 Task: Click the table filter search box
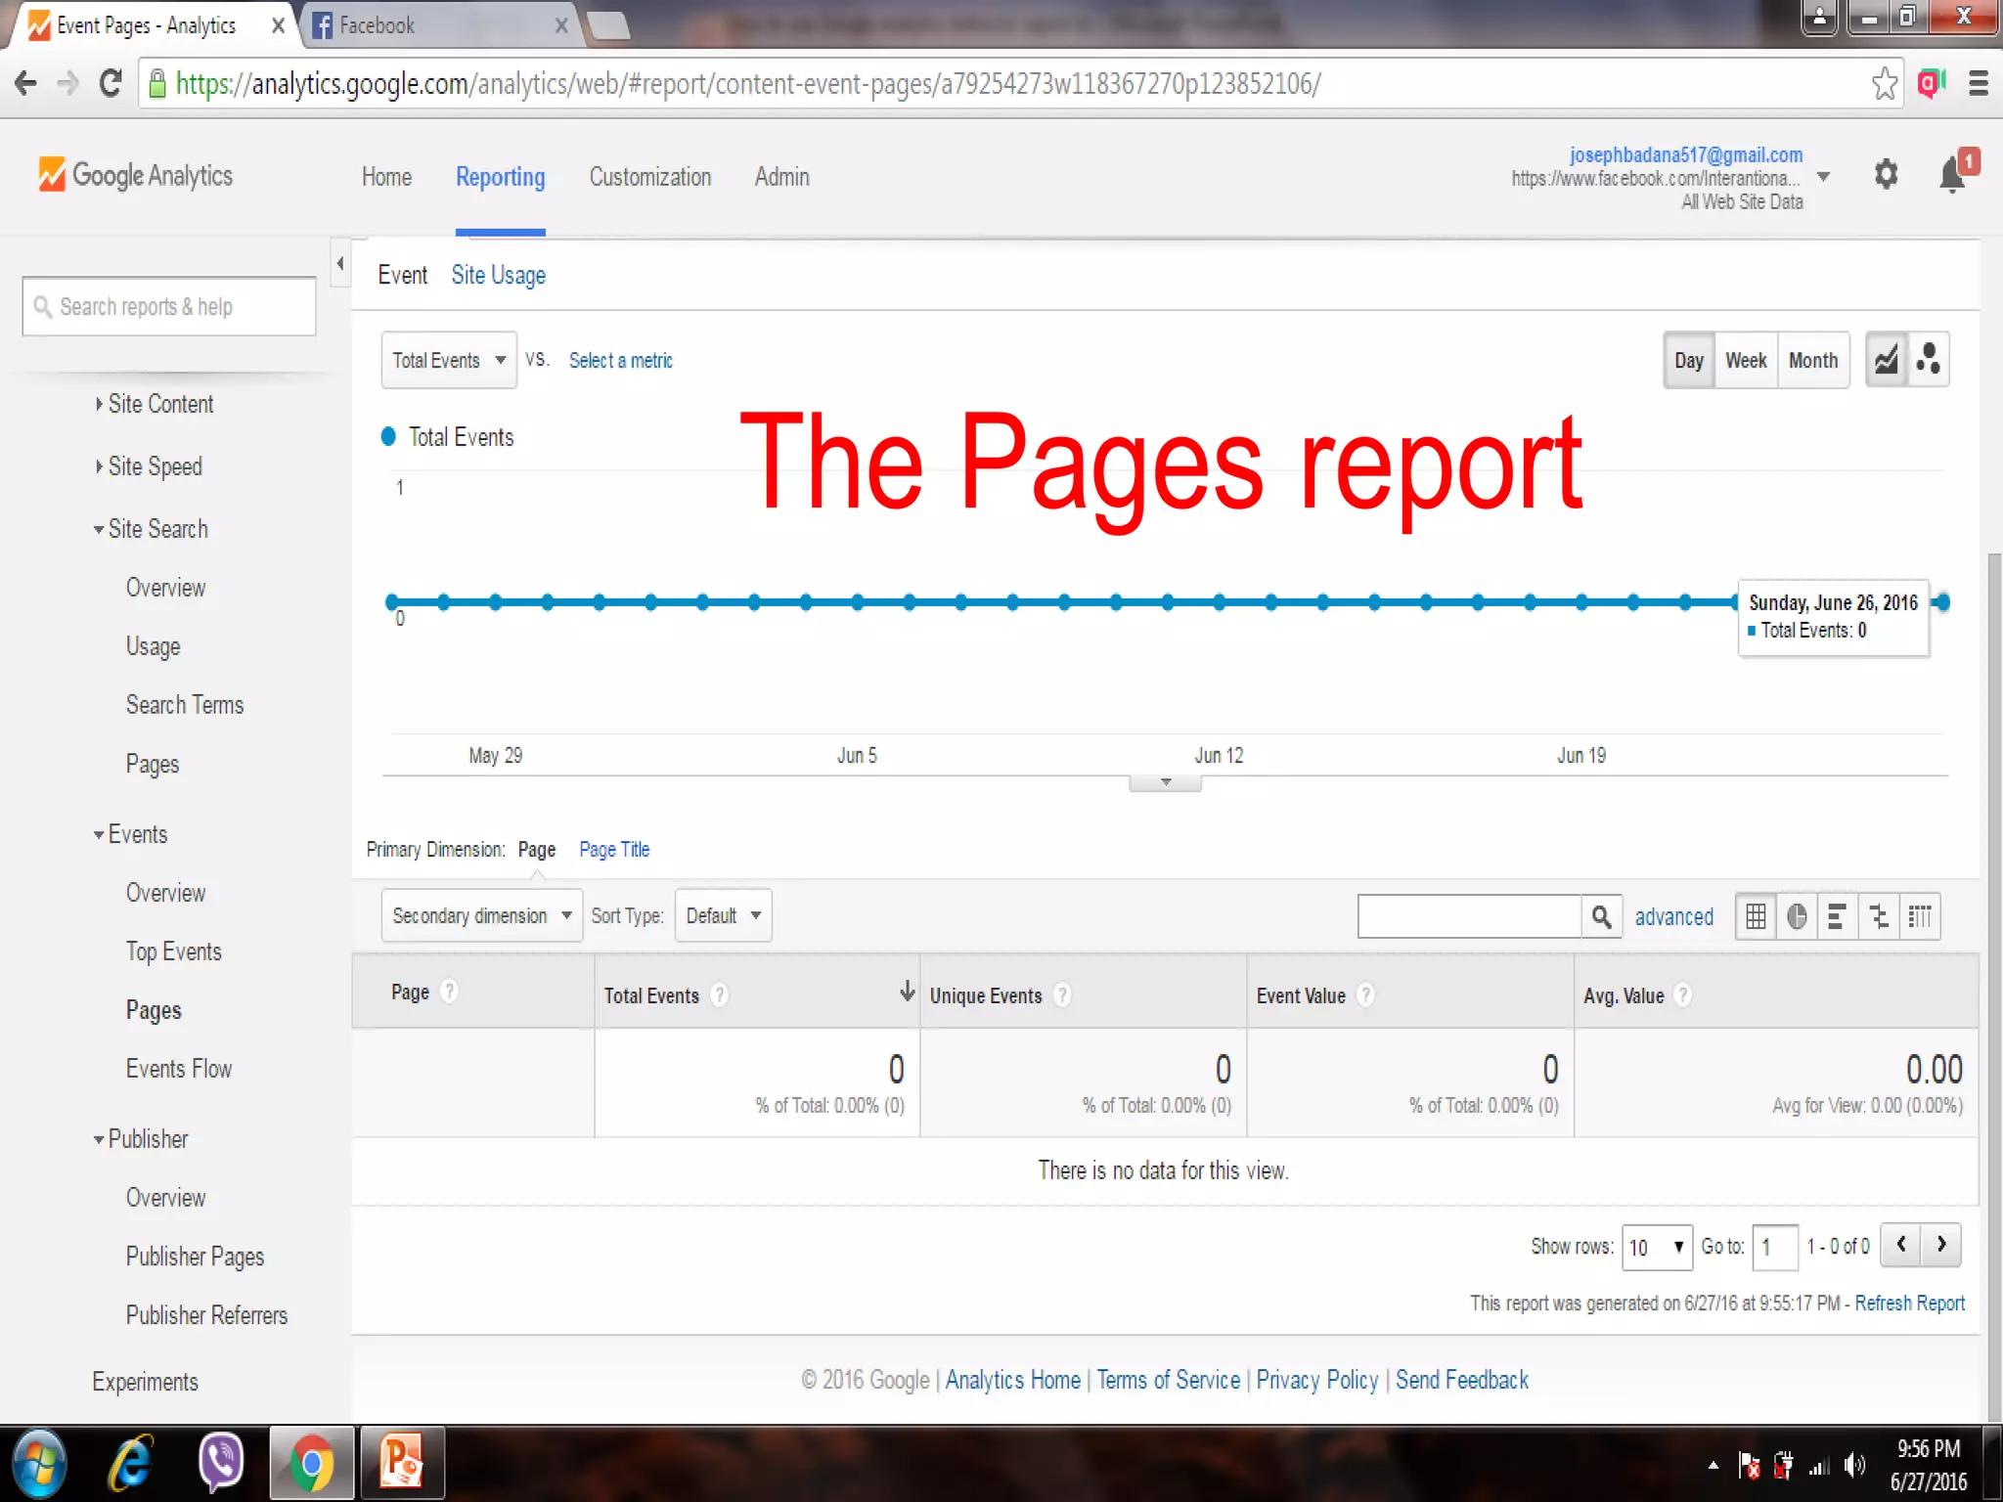[1469, 916]
